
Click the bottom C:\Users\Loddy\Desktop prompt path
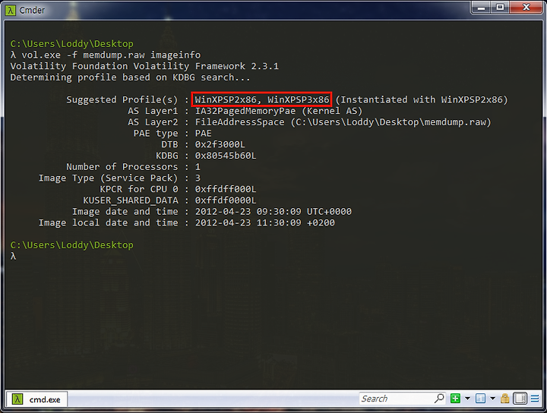coord(72,245)
